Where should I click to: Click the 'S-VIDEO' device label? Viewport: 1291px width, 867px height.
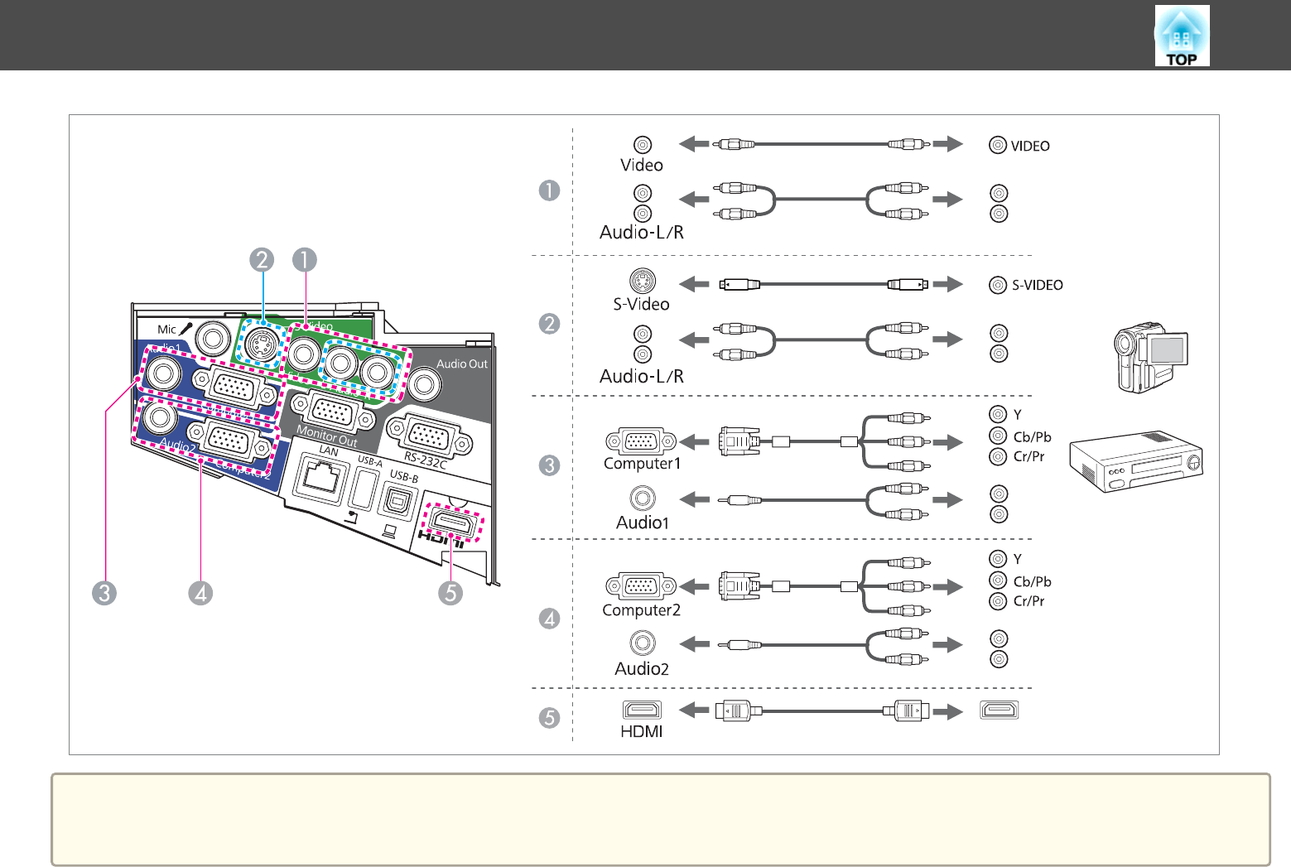click(x=1038, y=285)
